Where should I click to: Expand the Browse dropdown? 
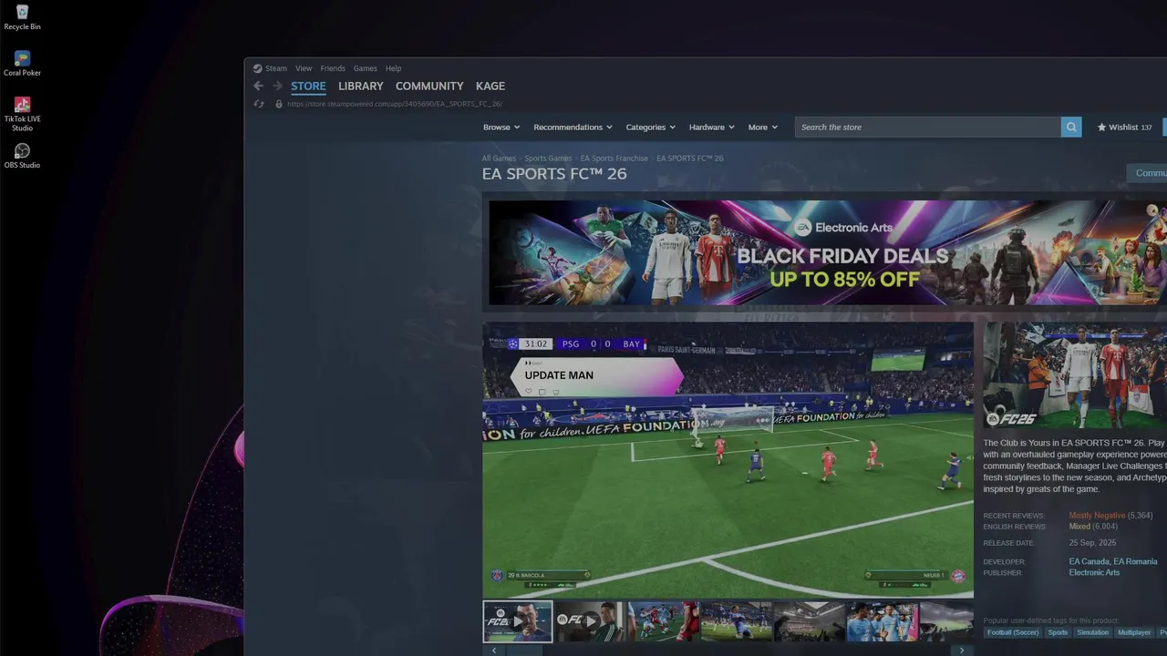501,128
